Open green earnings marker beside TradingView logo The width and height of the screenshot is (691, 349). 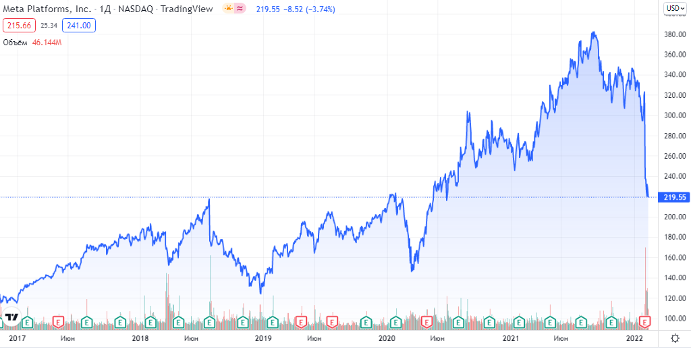coord(27,322)
